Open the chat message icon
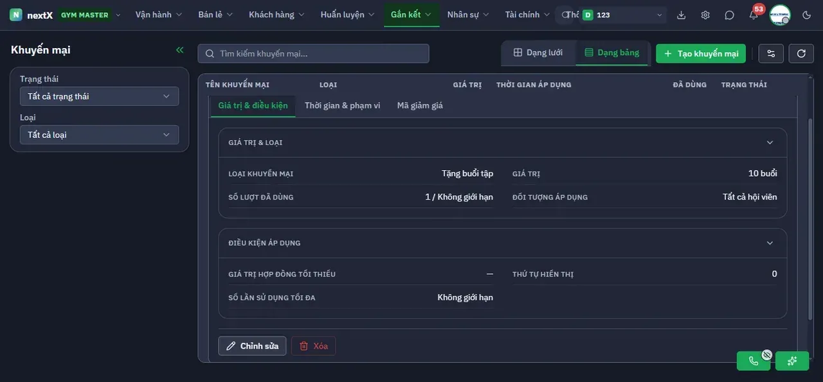 pyautogui.click(x=729, y=15)
